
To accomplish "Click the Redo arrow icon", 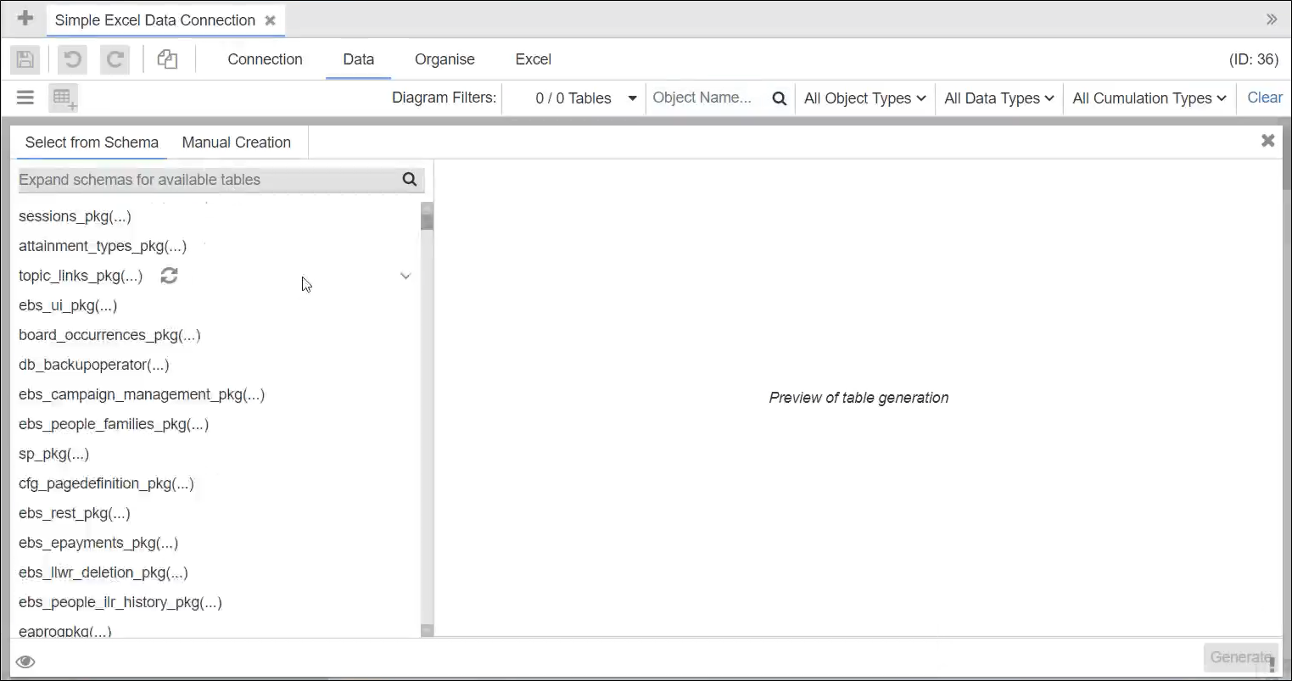I will 115,59.
